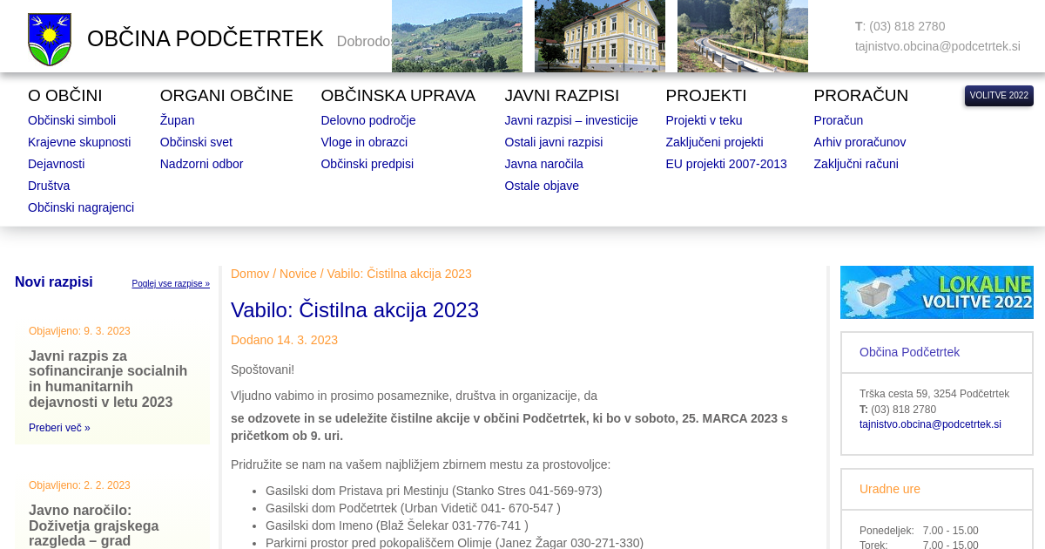Open the Lokalne Volitve 2022 banner
This screenshot has width=1045, height=549.
[x=936, y=292]
